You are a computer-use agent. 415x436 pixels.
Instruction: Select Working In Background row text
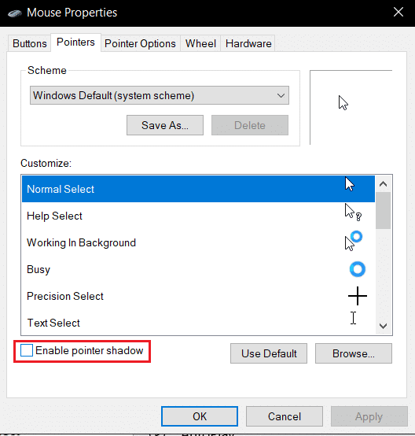(82, 242)
